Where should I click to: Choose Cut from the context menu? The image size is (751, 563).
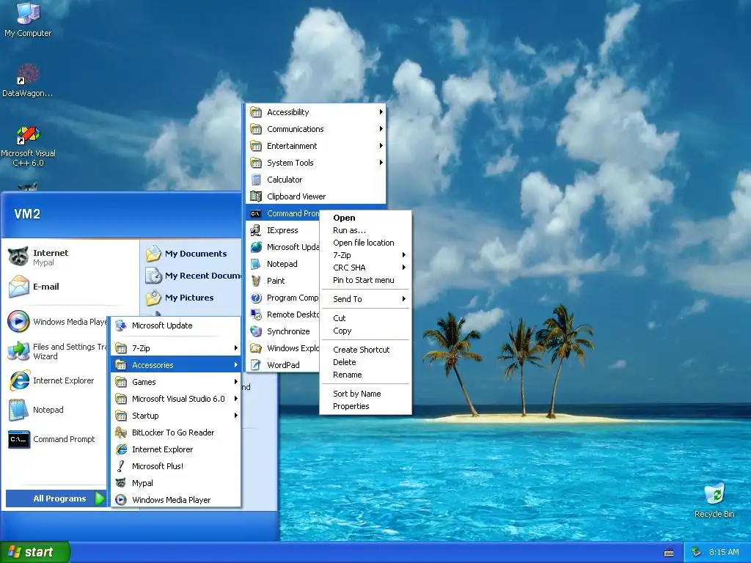click(x=365, y=318)
